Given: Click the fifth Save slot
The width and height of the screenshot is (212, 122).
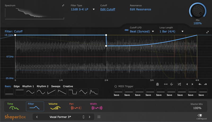Looking at the screenshot, I should [161, 92].
